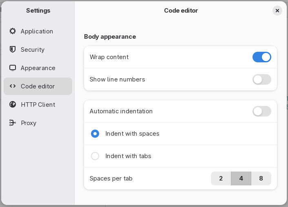Click the Code editor angle-brackets icon
Viewport: 288px width, 207px height.
[x=13, y=86]
